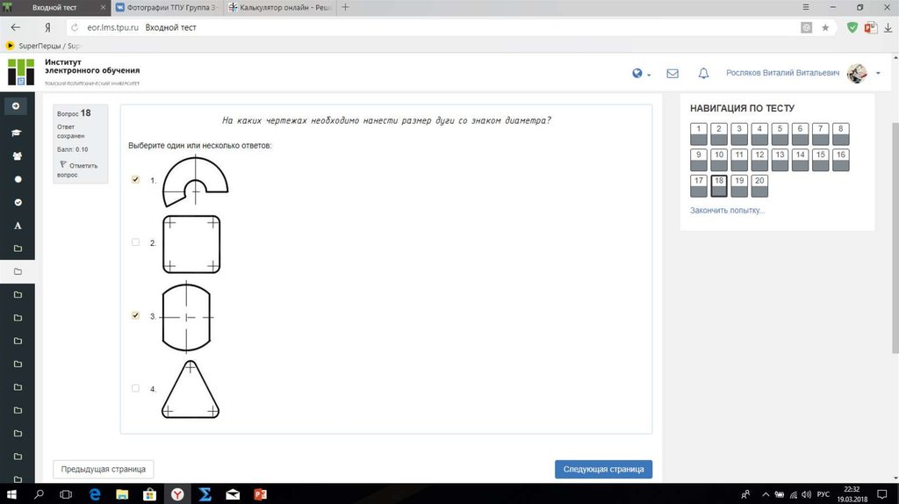The image size is (899, 504).
Task: Click the sidebar arrow circle icon
Action: tap(16, 106)
